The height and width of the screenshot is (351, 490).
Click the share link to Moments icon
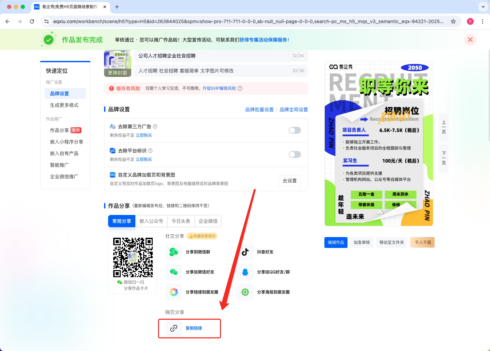click(x=174, y=292)
